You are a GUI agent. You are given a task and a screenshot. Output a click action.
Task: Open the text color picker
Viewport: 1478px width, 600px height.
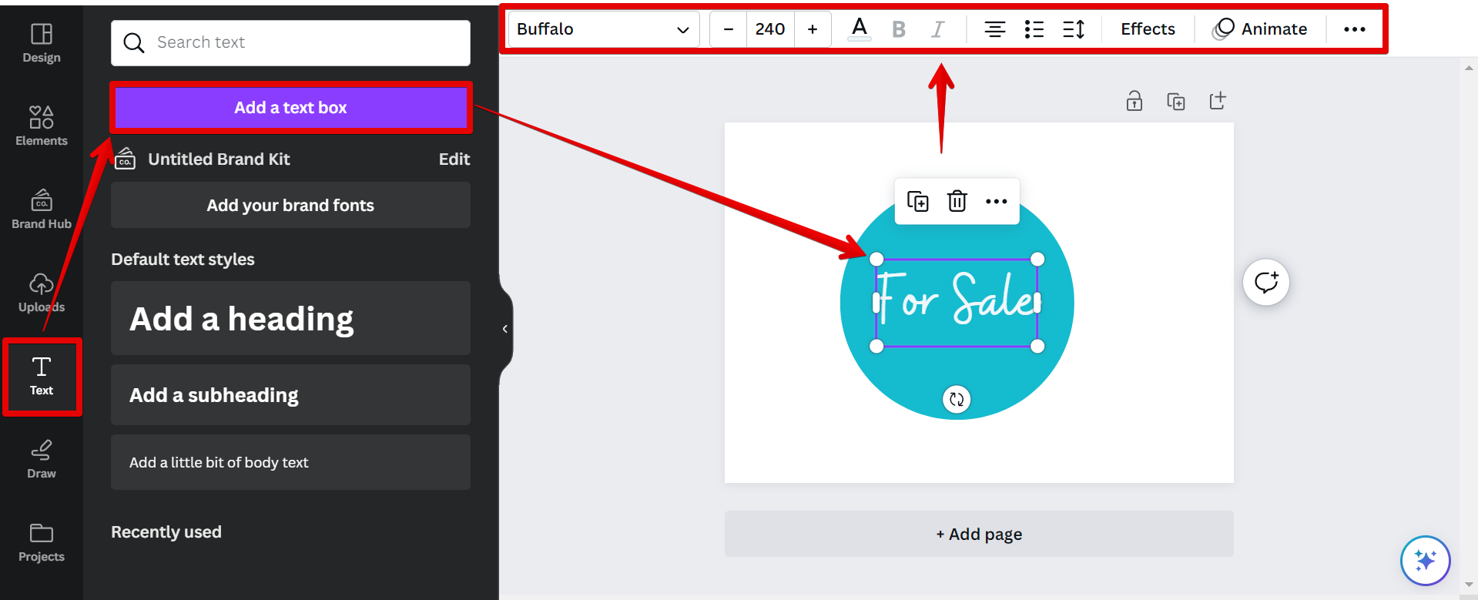[859, 29]
